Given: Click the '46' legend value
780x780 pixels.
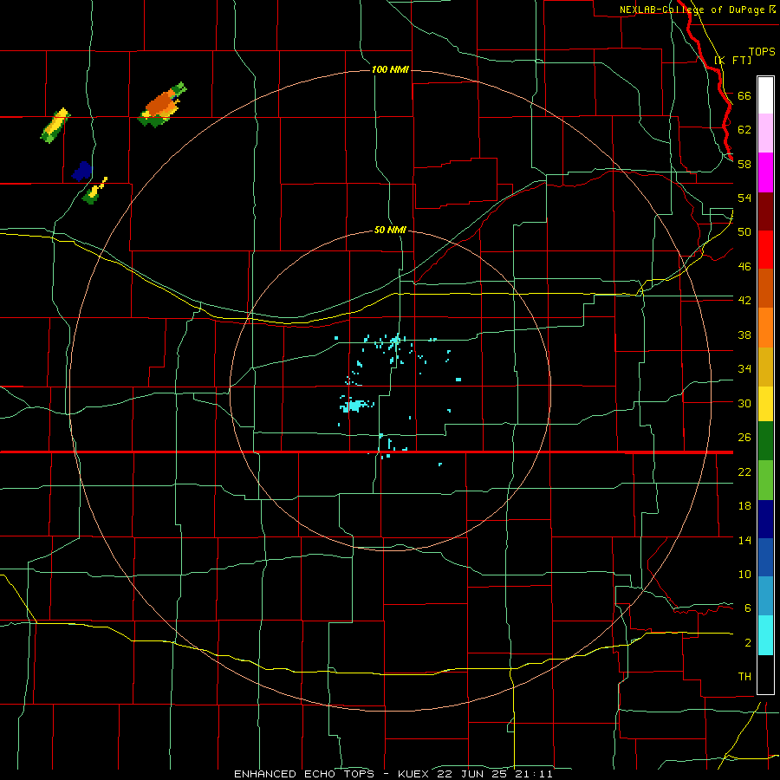Looking at the screenshot, I should coord(744,266).
